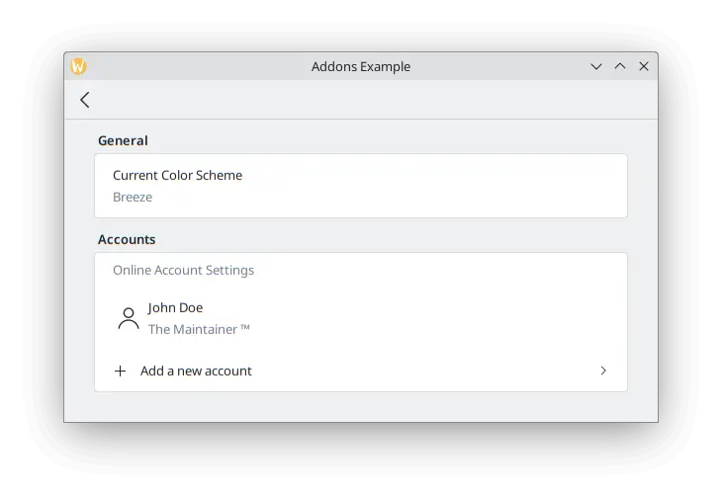This screenshot has height=498, width=722.
Task: Click the blank area below the Accounts card
Action: (x=361, y=406)
